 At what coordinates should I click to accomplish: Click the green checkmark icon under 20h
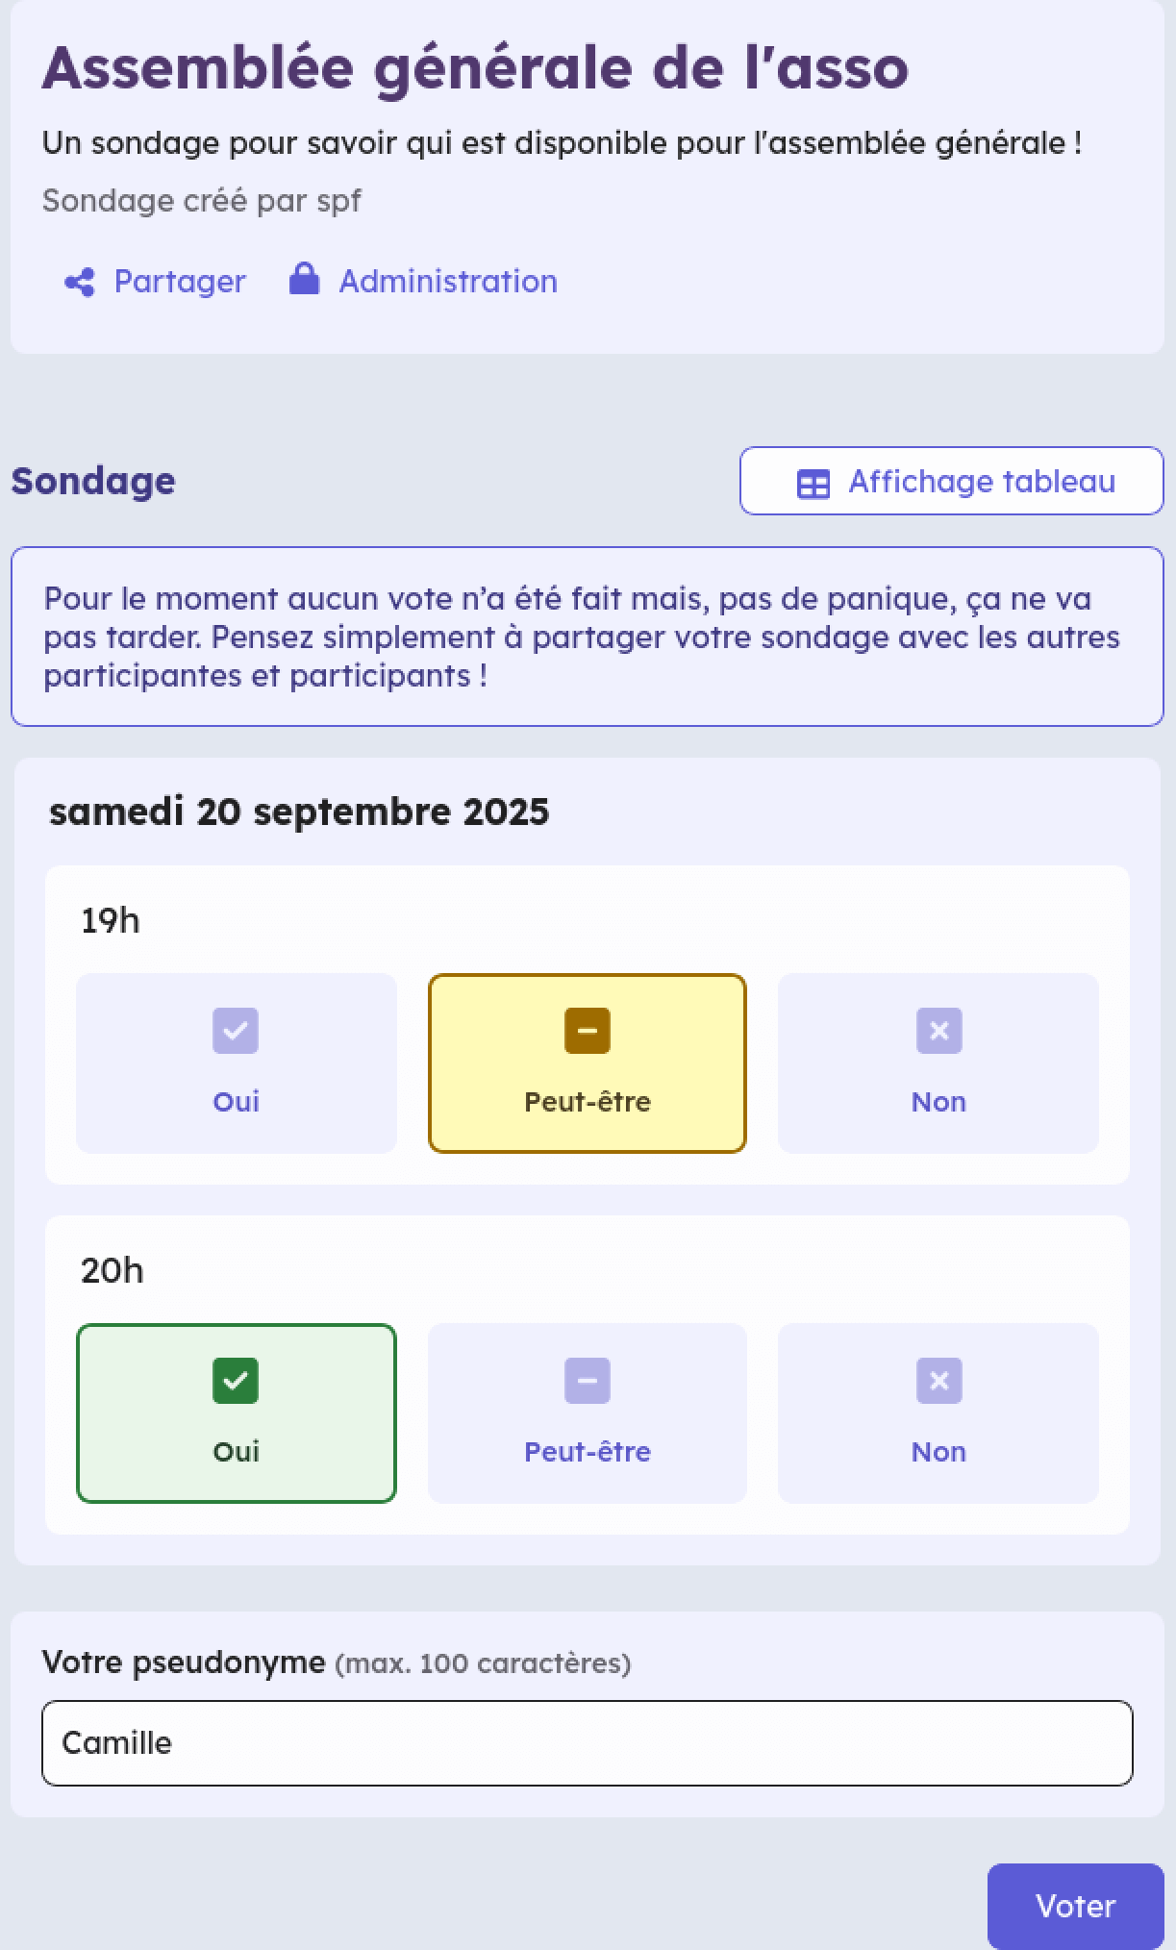[236, 1381]
